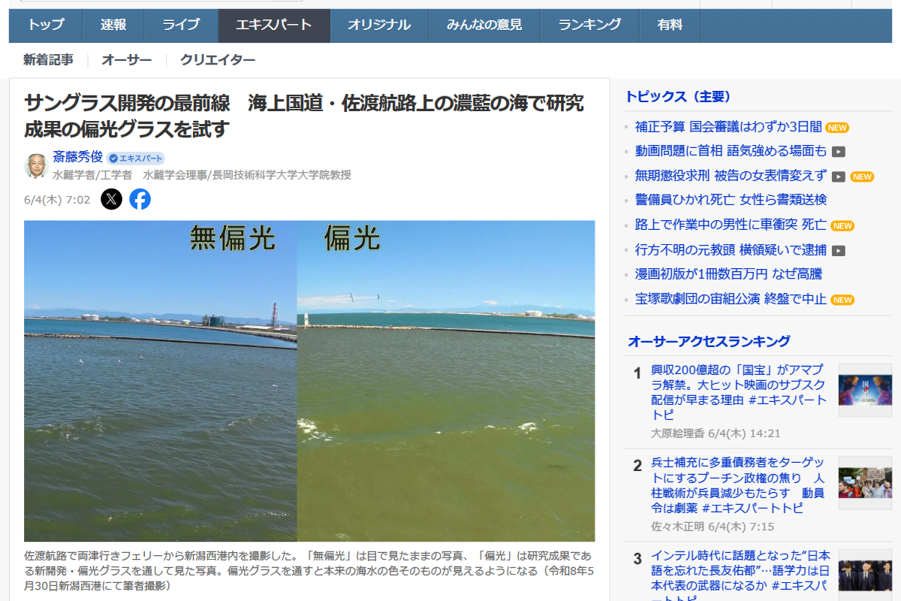Click the article title サングラス開発の最前線
Viewport: 901px width, 601px height.
(304, 116)
